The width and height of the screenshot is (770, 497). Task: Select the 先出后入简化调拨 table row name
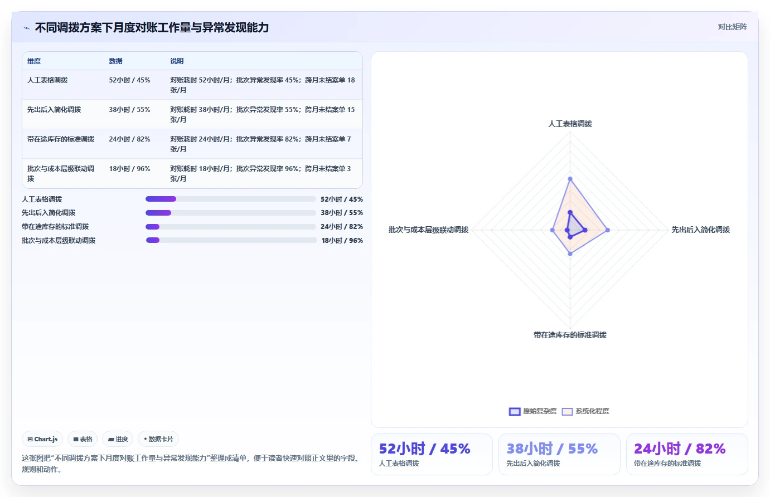click(54, 110)
